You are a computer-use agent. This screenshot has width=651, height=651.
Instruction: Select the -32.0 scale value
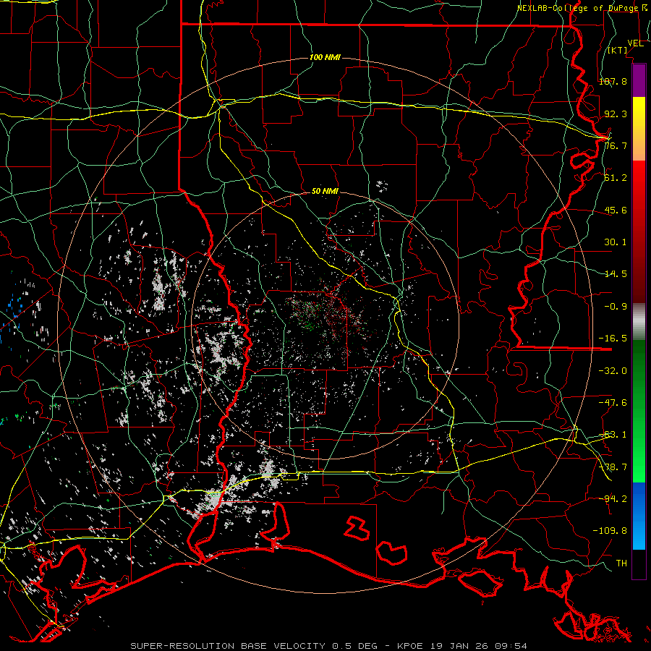click(x=613, y=371)
